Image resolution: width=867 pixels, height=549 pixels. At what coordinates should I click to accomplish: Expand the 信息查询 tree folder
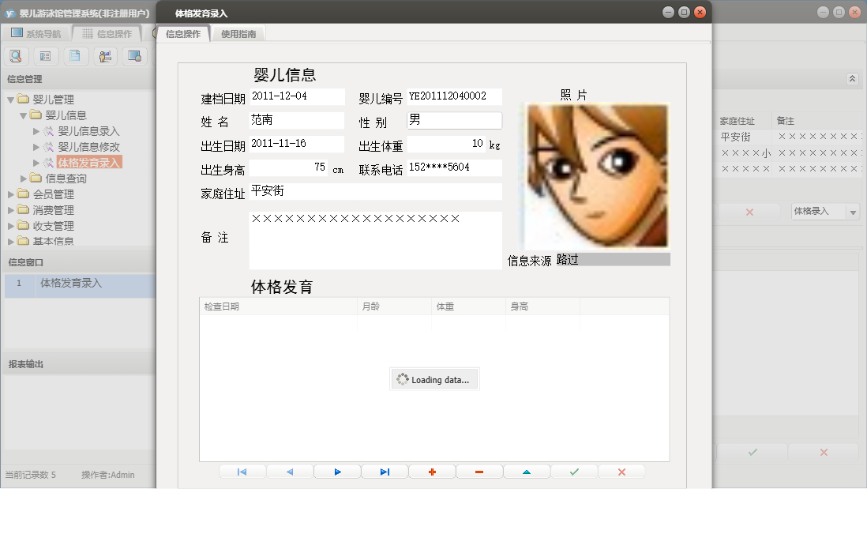point(23,178)
